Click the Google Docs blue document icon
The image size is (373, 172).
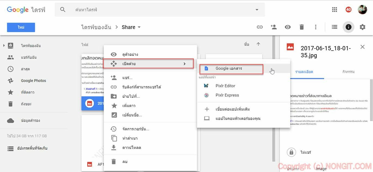tap(207, 69)
